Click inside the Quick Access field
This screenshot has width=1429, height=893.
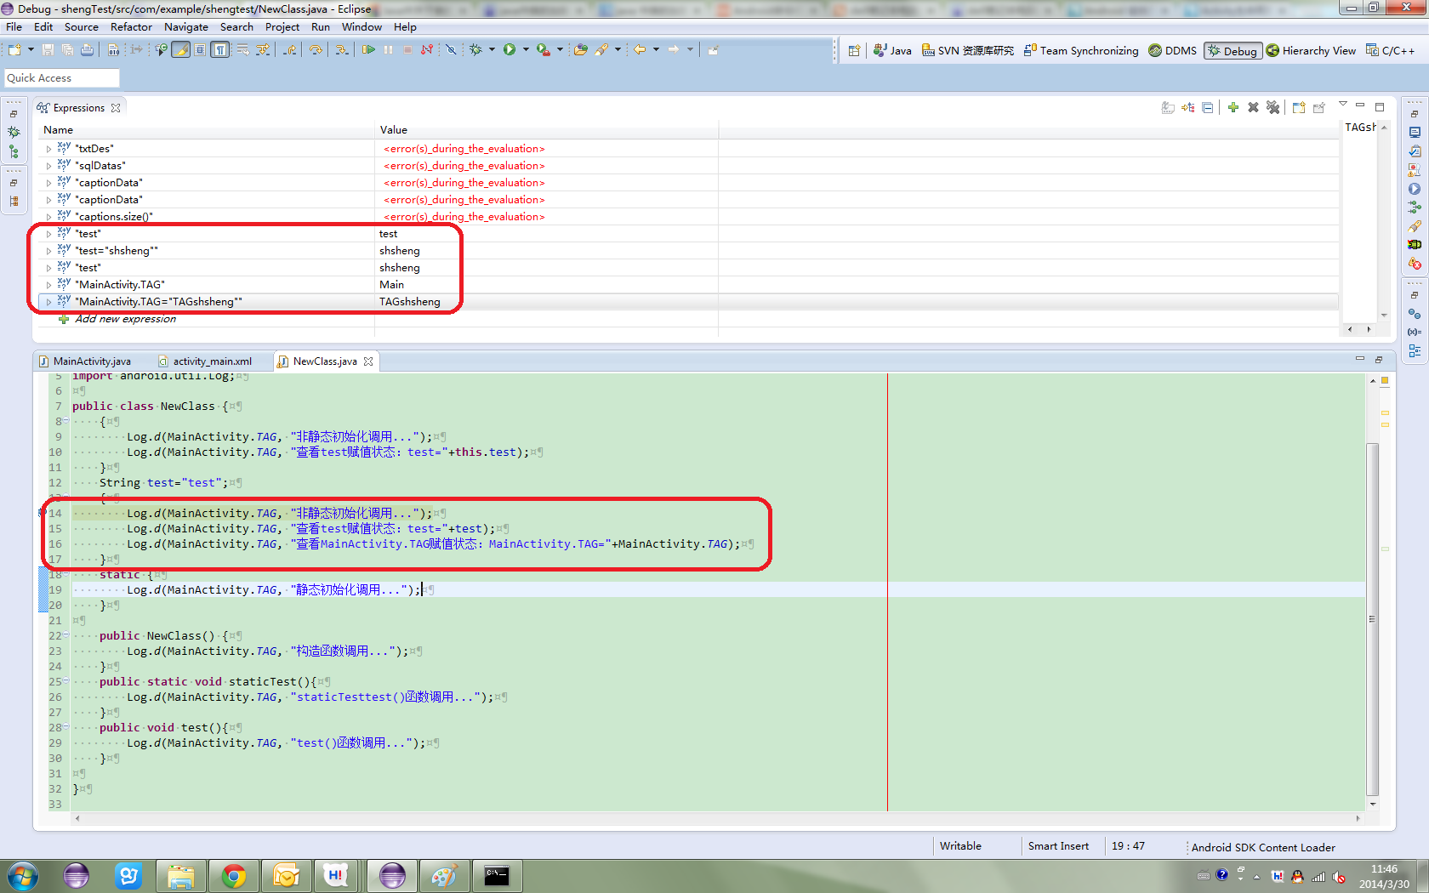coord(60,77)
